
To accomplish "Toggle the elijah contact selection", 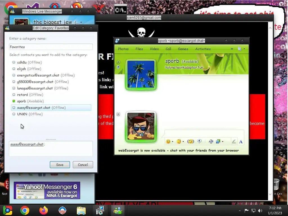I will coord(51,69).
